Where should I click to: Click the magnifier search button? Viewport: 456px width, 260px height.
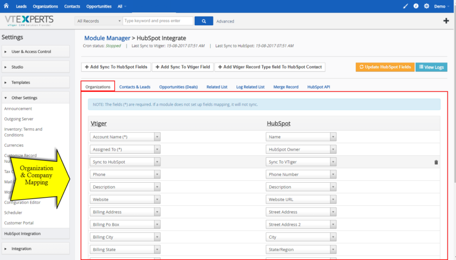click(x=203, y=21)
